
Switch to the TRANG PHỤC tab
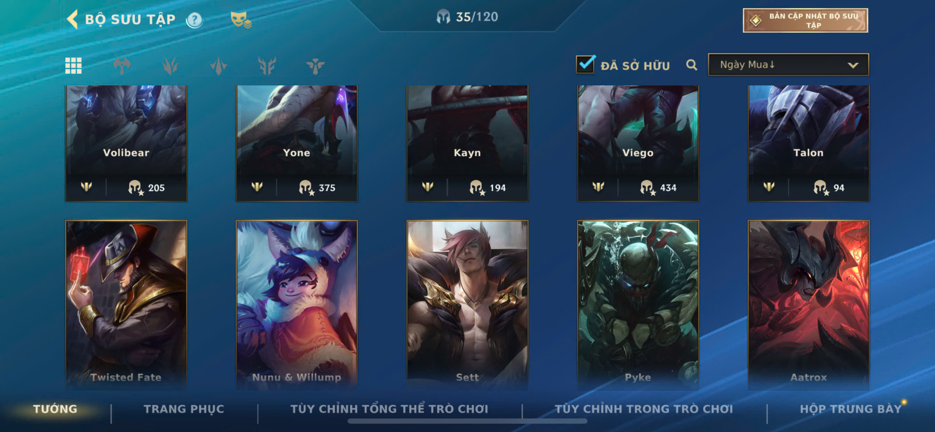click(x=184, y=409)
